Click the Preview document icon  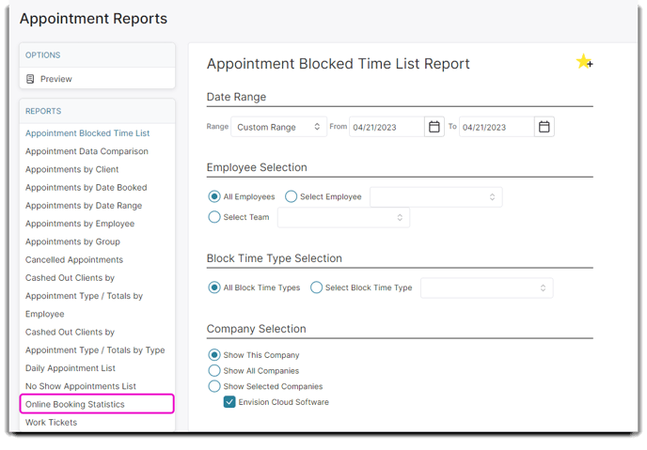pyautogui.click(x=30, y=79)
